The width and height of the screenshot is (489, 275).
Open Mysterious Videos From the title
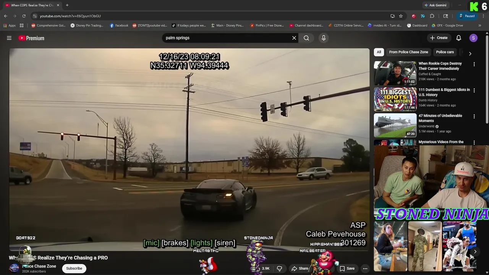pyautogui.click(x=441, y=142)
